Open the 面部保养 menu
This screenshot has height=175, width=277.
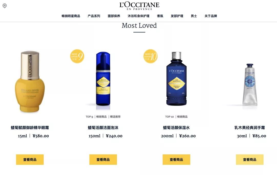pos(114,16)
